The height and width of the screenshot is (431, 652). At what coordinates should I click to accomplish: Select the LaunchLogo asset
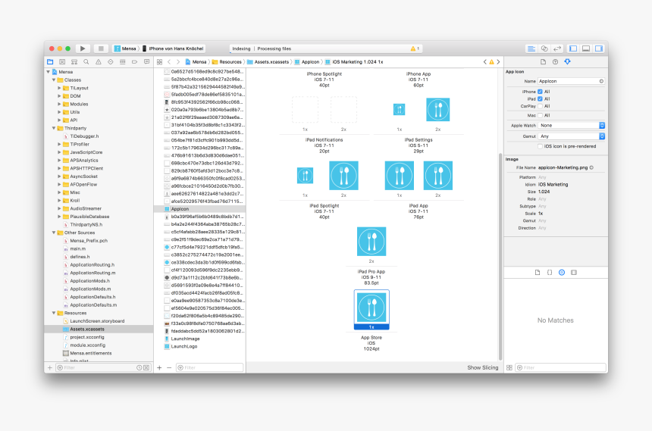[x=183, y=346]
